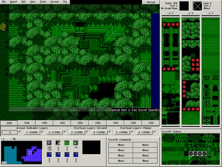Open the View menu
This screenshot has height=167, width=222.
coord(33,2)
